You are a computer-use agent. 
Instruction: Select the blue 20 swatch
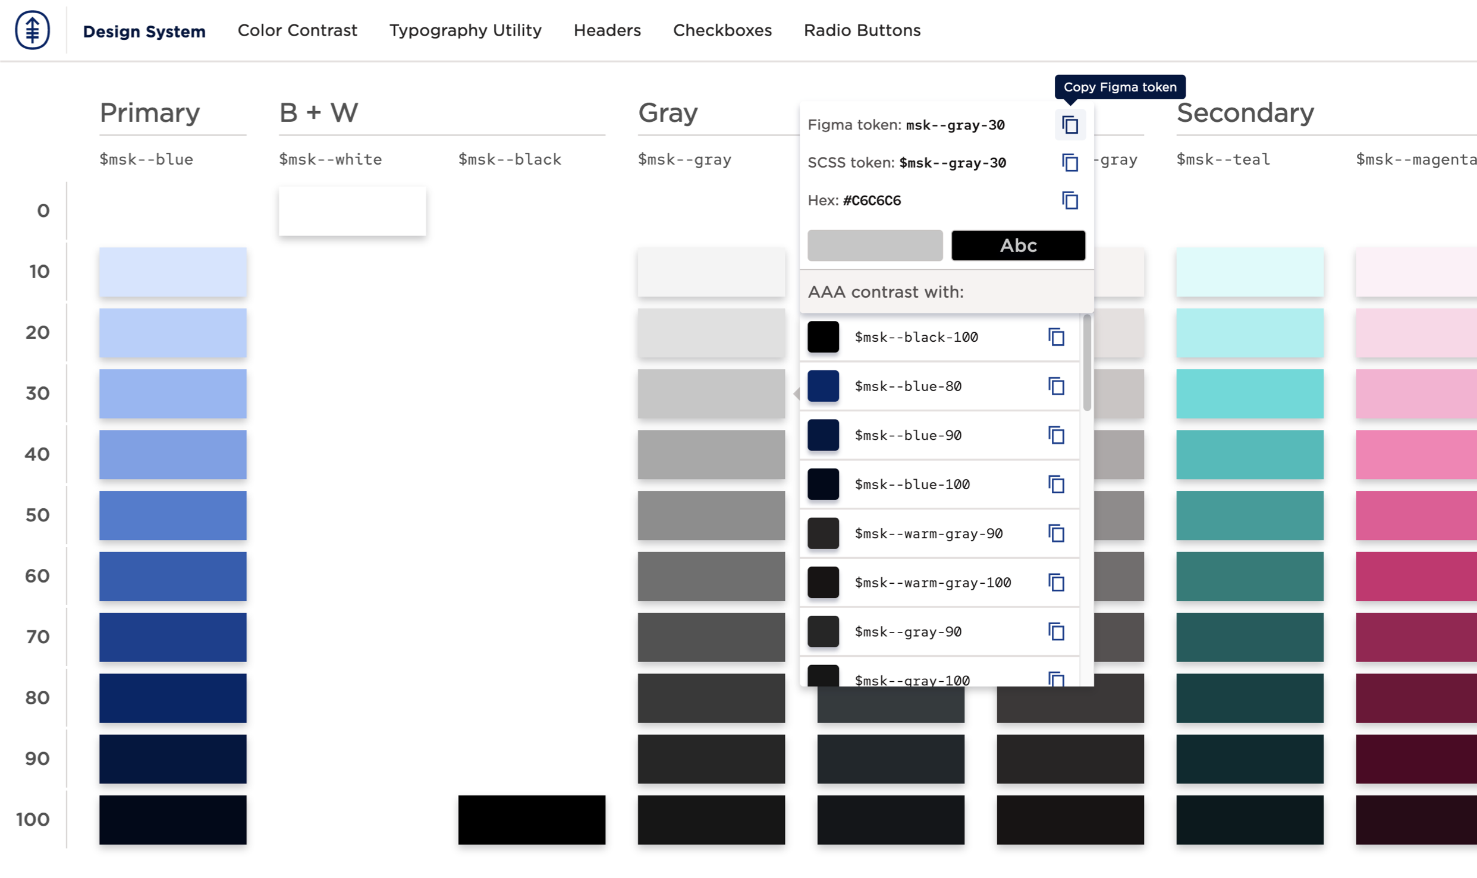tap(173, 333)
